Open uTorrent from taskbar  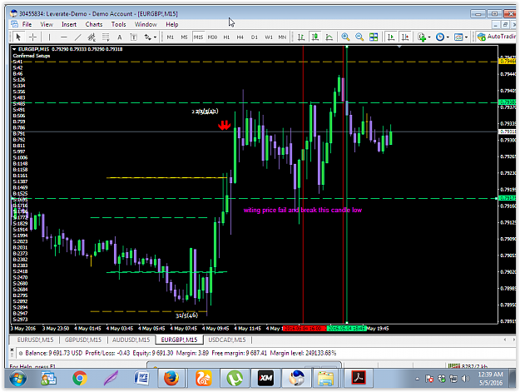point(235,379)
